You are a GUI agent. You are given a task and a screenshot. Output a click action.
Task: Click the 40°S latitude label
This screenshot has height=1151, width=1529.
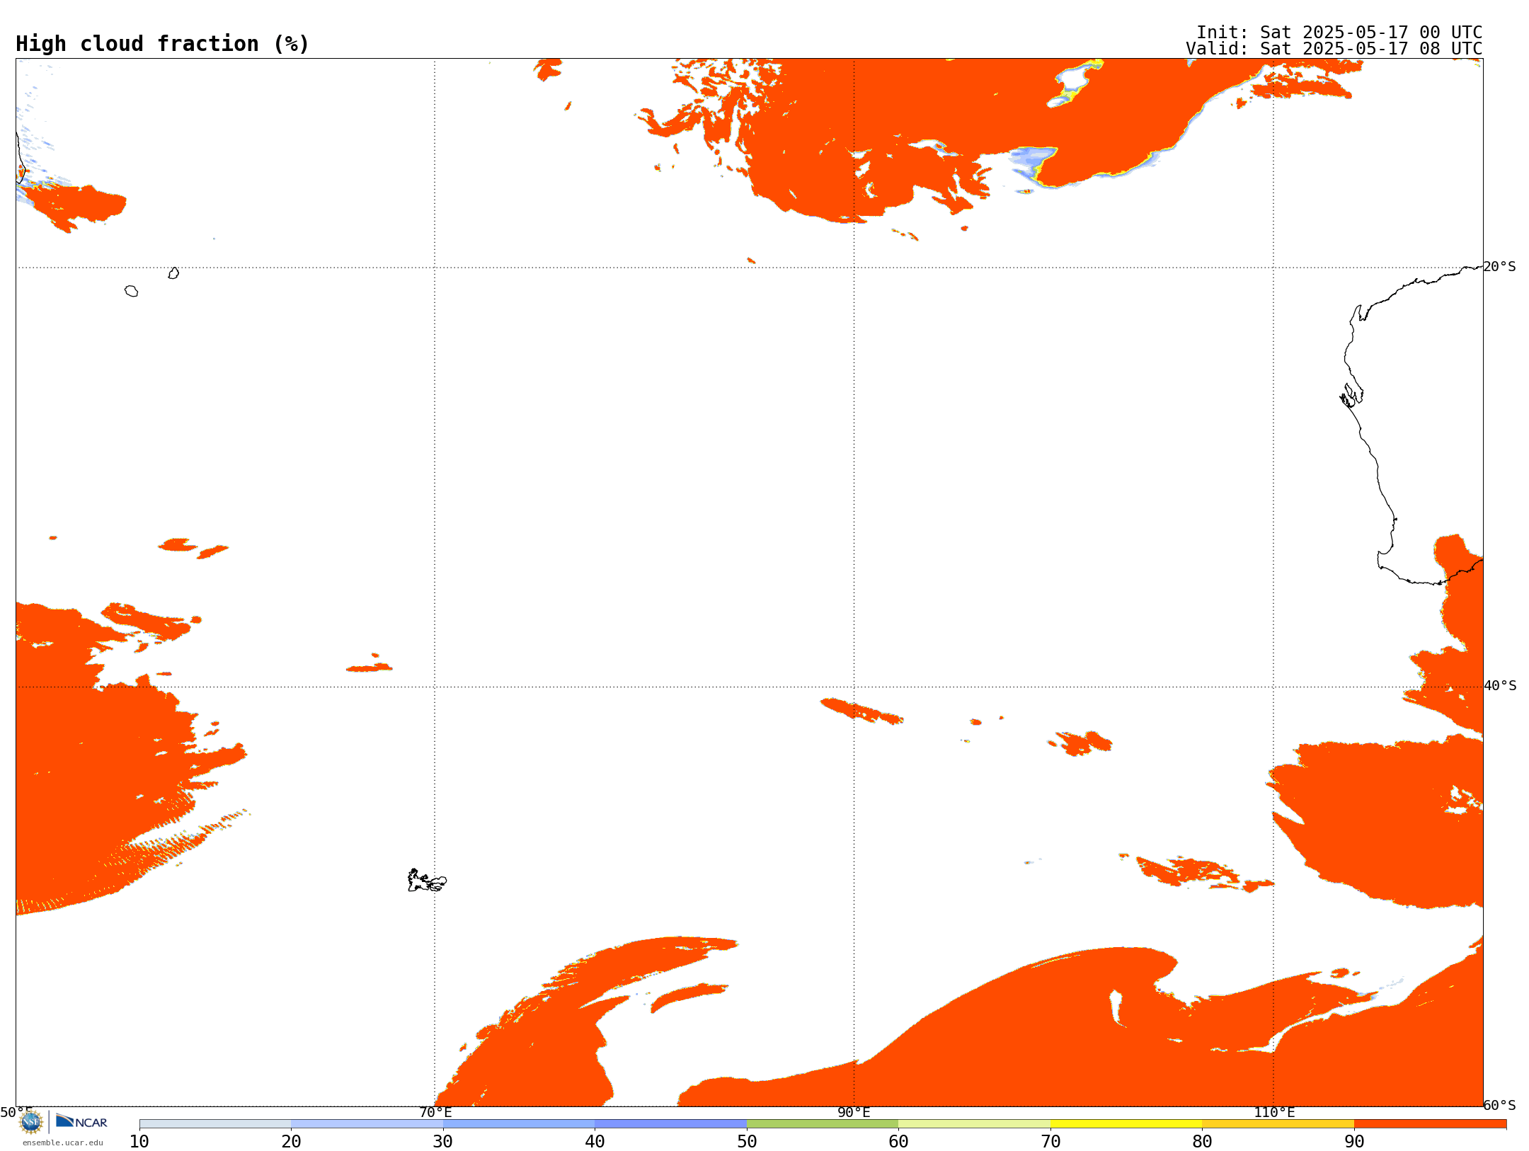pyautogui.click(x=1500, y=686)
